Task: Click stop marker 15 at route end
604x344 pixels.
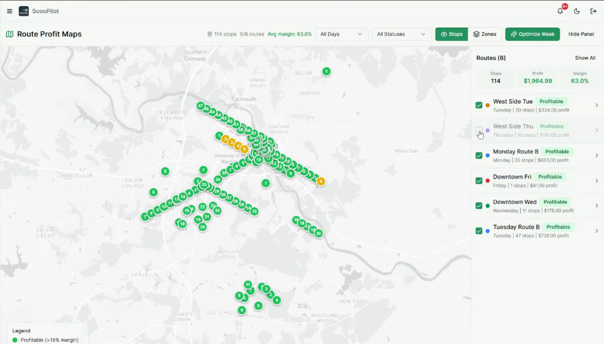Action: coord(254,211)
